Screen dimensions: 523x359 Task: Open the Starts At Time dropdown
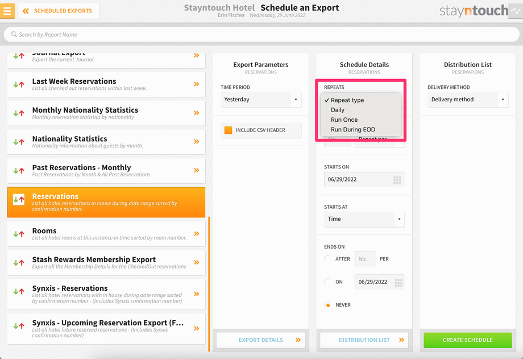point(364,219)
